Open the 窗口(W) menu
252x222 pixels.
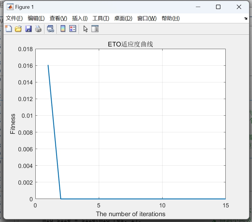pyautogui.click(x=146, y=18)
